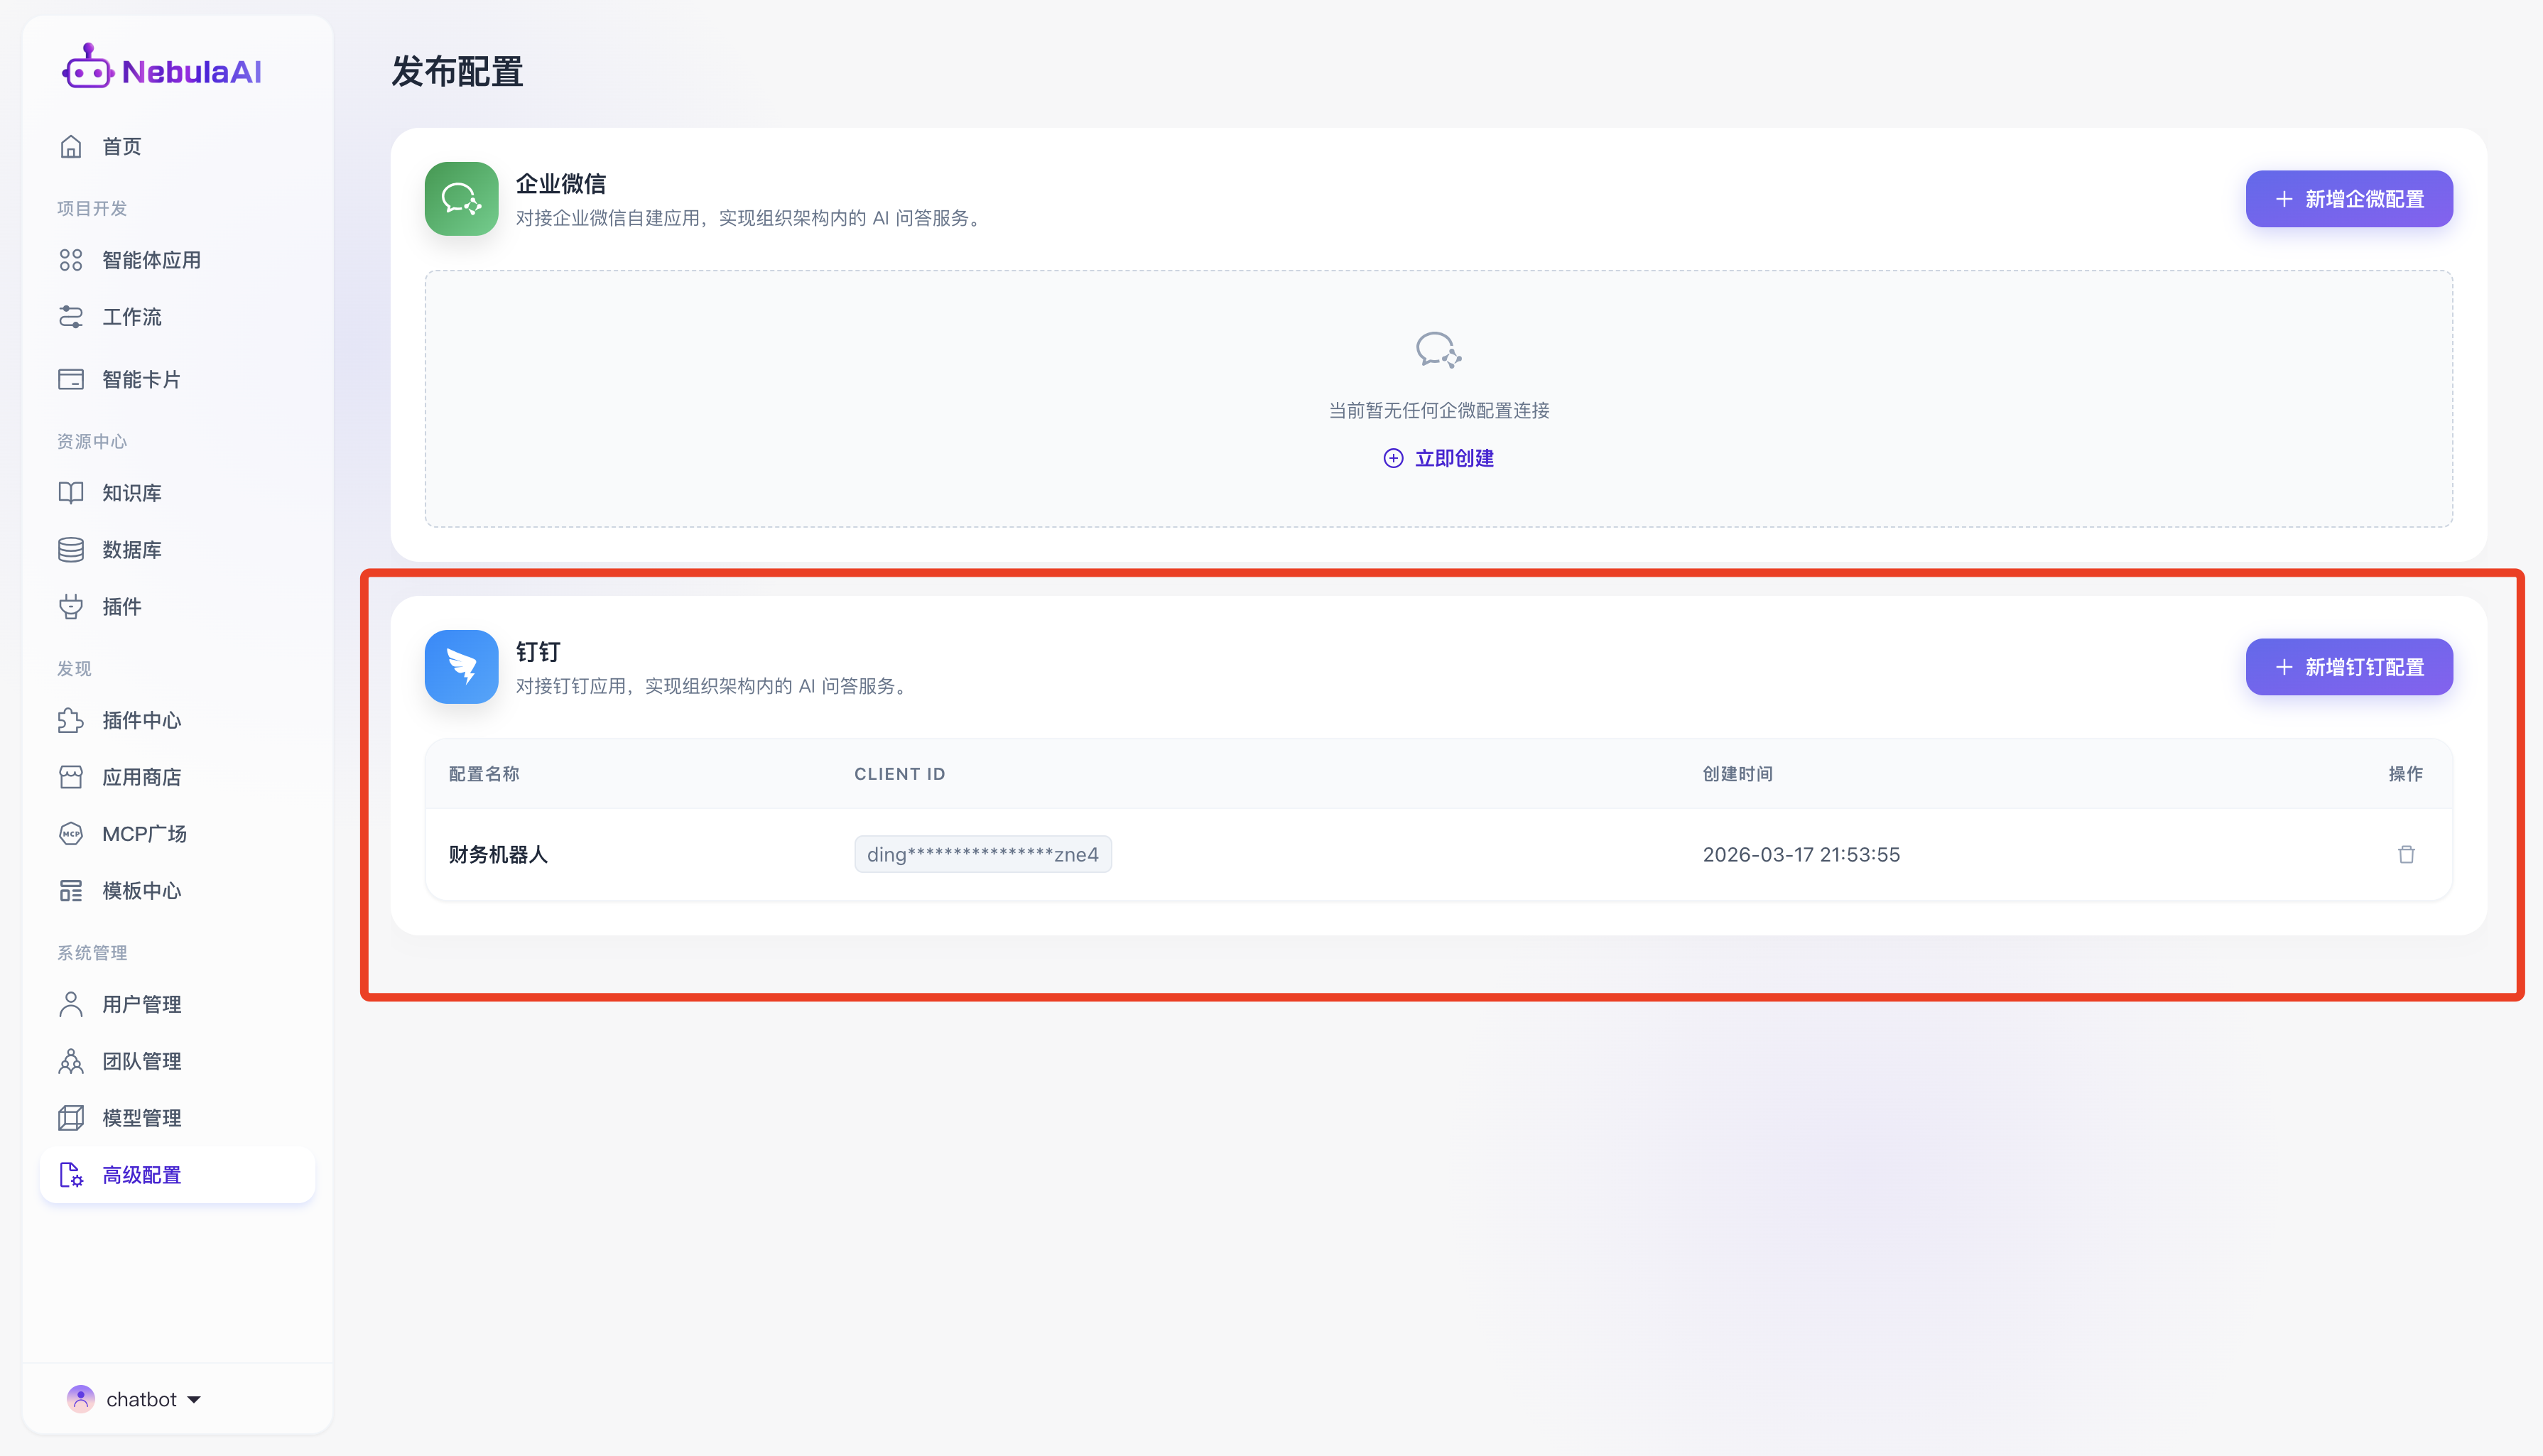
Task: Navigate to 智能体应用
Action: click(x=151, y=260)
